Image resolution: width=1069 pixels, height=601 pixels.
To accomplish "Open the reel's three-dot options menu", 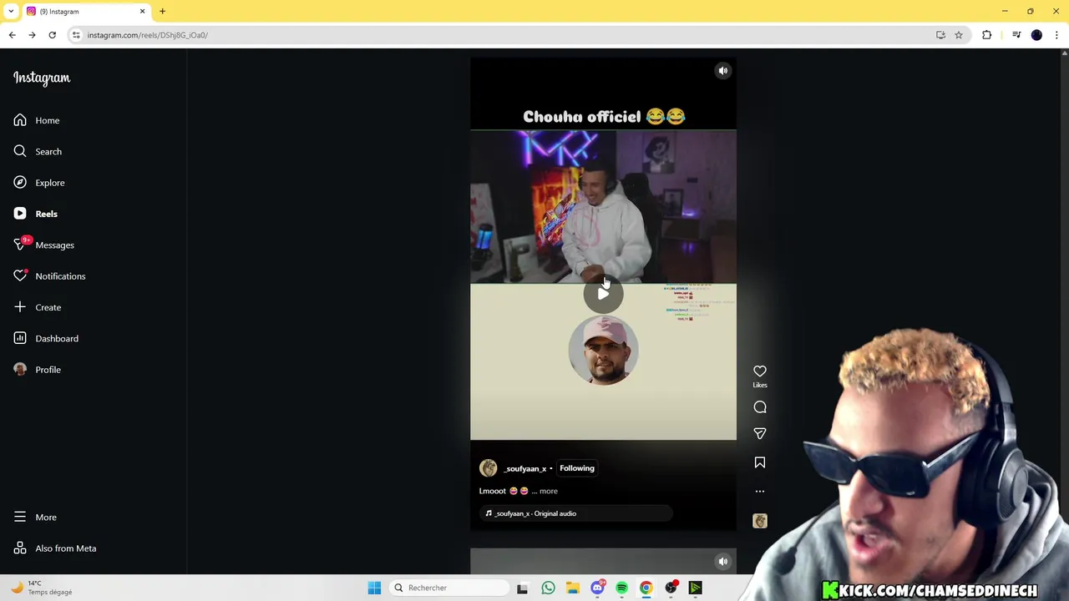I will [760, 492].
